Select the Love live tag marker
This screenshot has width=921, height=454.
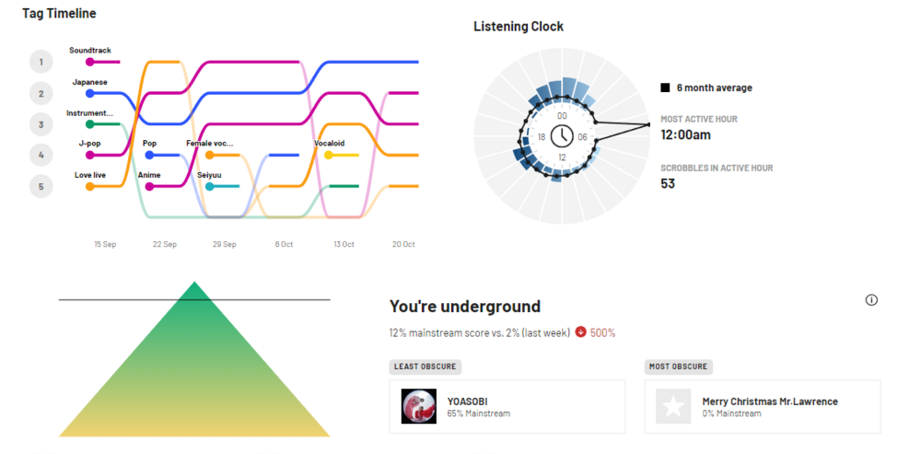[89, 186]
